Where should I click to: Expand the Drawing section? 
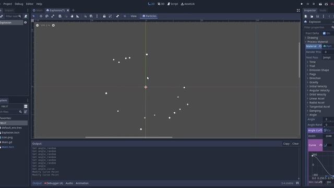312,38
